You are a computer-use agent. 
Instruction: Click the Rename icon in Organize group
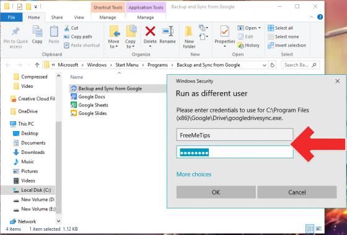coord(167,32)
